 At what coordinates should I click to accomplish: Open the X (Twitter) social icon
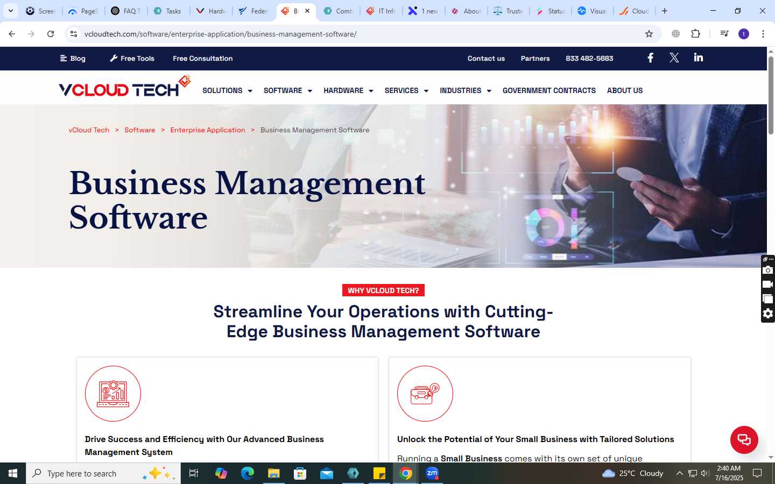coord(674,58)
